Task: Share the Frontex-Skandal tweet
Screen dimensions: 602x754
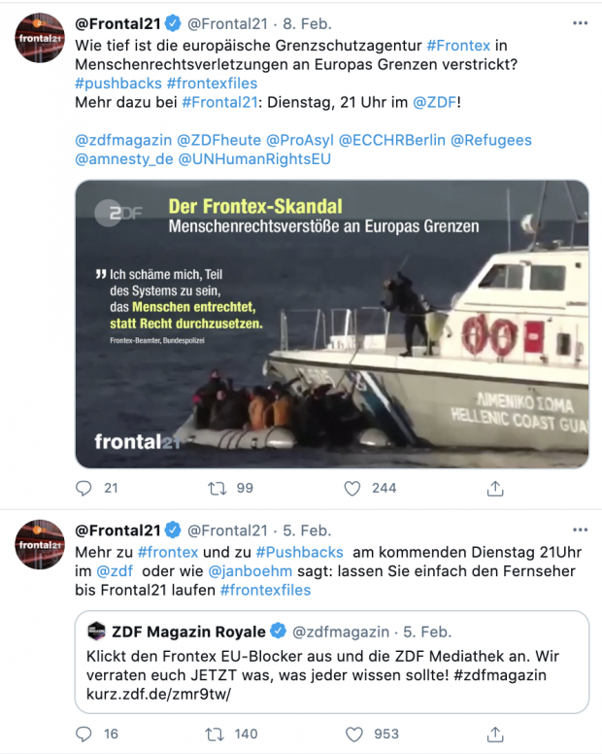Action: (495, 488)
